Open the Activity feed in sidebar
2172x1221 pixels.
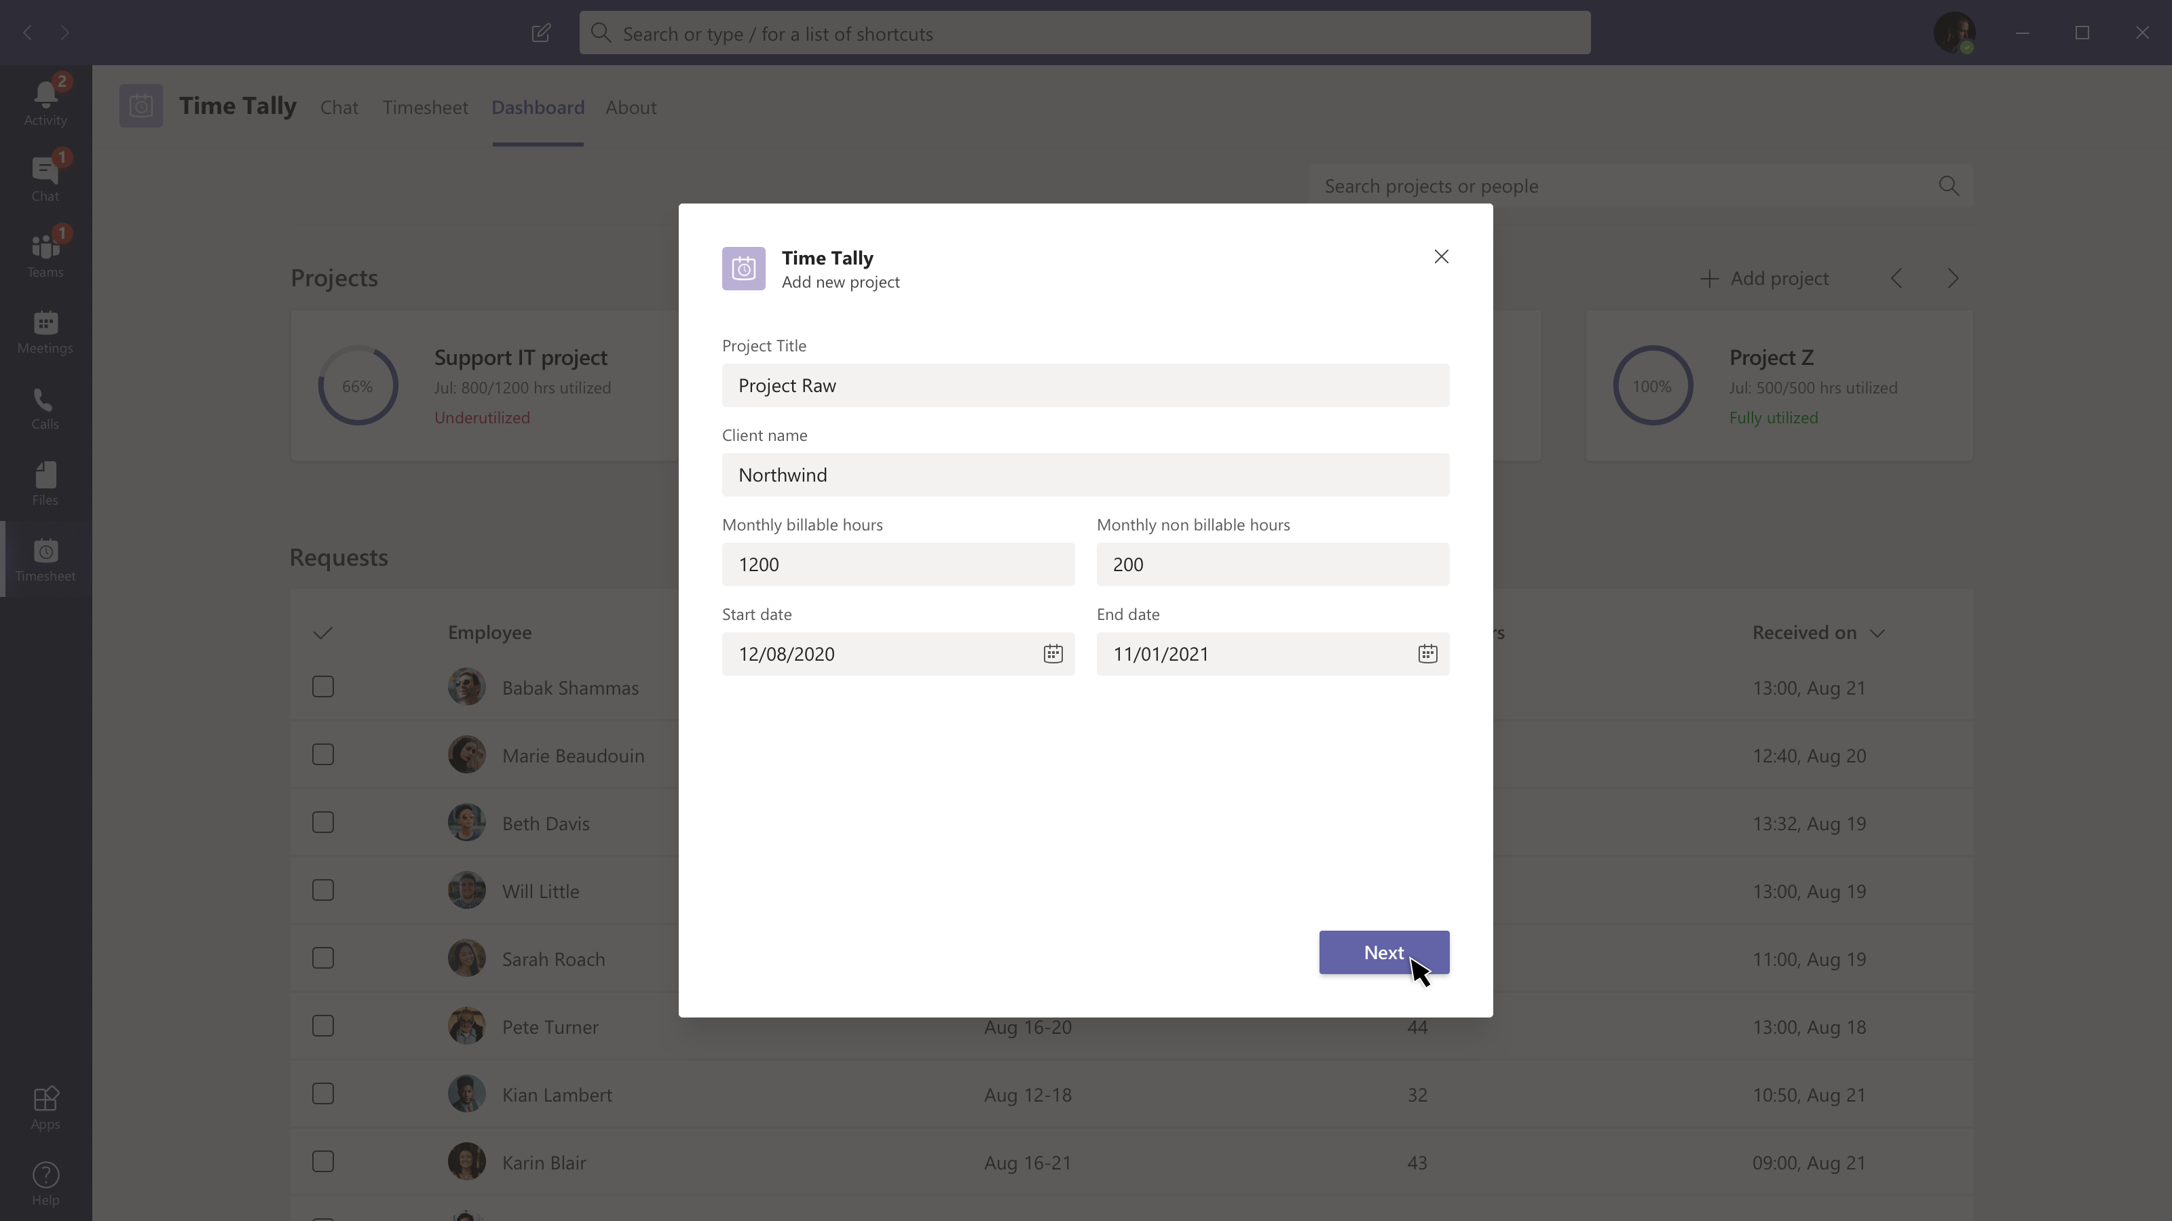[x=45, y=103]
